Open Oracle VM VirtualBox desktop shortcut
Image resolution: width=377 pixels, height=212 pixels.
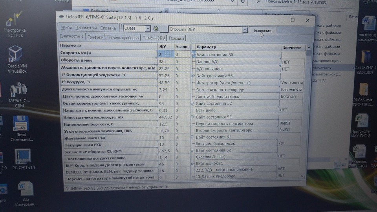coord(16,59)
